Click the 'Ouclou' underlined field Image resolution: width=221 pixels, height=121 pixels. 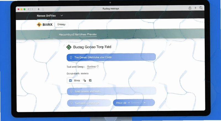click(x=93, y=67)
